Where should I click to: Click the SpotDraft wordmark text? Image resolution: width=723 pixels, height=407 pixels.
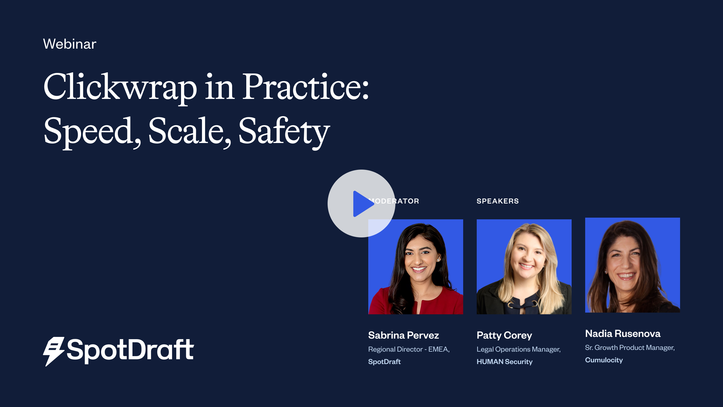click(x=130, y=350)
